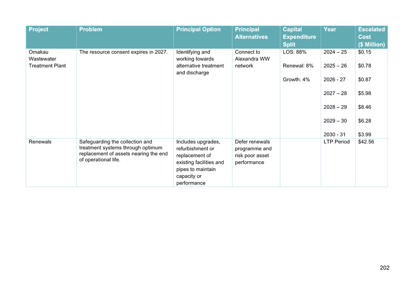Viewport: 415px width, 286px height.
Task: Click the LOS 88% split value
Action: point(295,52)
